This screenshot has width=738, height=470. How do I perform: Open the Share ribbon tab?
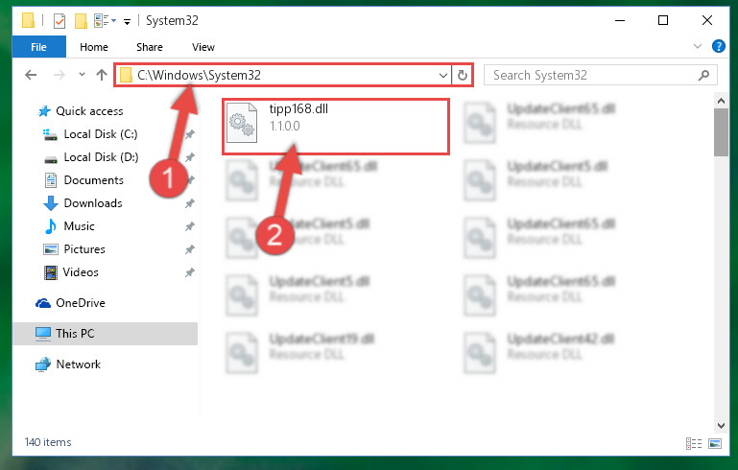(x=149, y=47)
